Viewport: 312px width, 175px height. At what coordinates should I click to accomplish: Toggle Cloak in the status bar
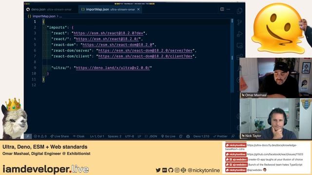pyautogui.click(x=78, y=136)
